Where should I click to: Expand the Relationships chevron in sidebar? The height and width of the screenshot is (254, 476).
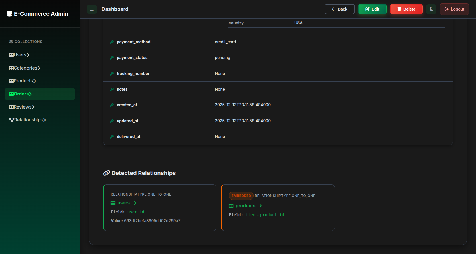point(44,120)
